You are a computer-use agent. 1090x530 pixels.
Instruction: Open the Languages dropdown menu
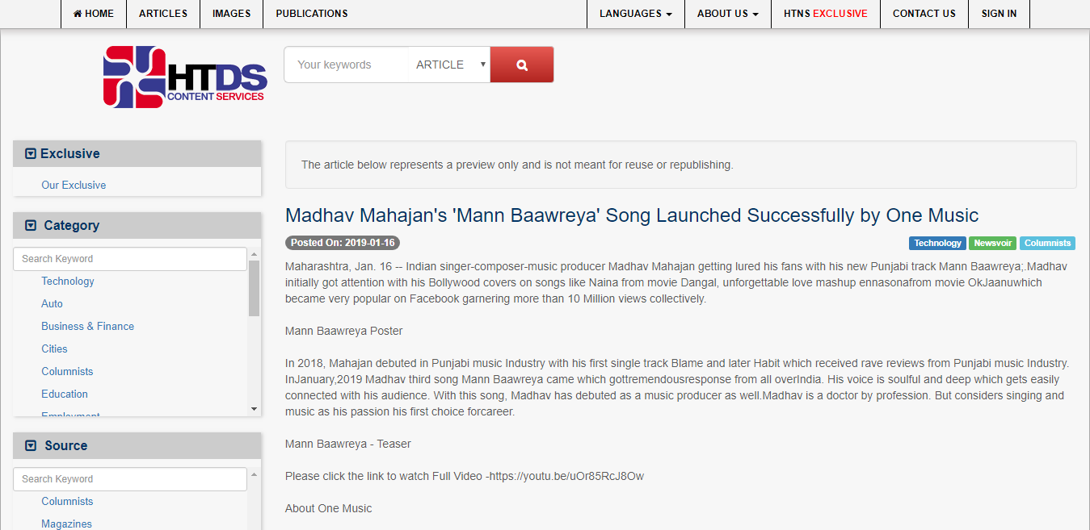tap(636, 14)
